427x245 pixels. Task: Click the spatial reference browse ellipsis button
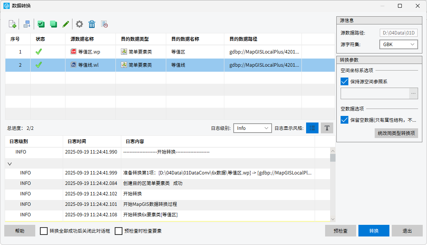[413, 94]
